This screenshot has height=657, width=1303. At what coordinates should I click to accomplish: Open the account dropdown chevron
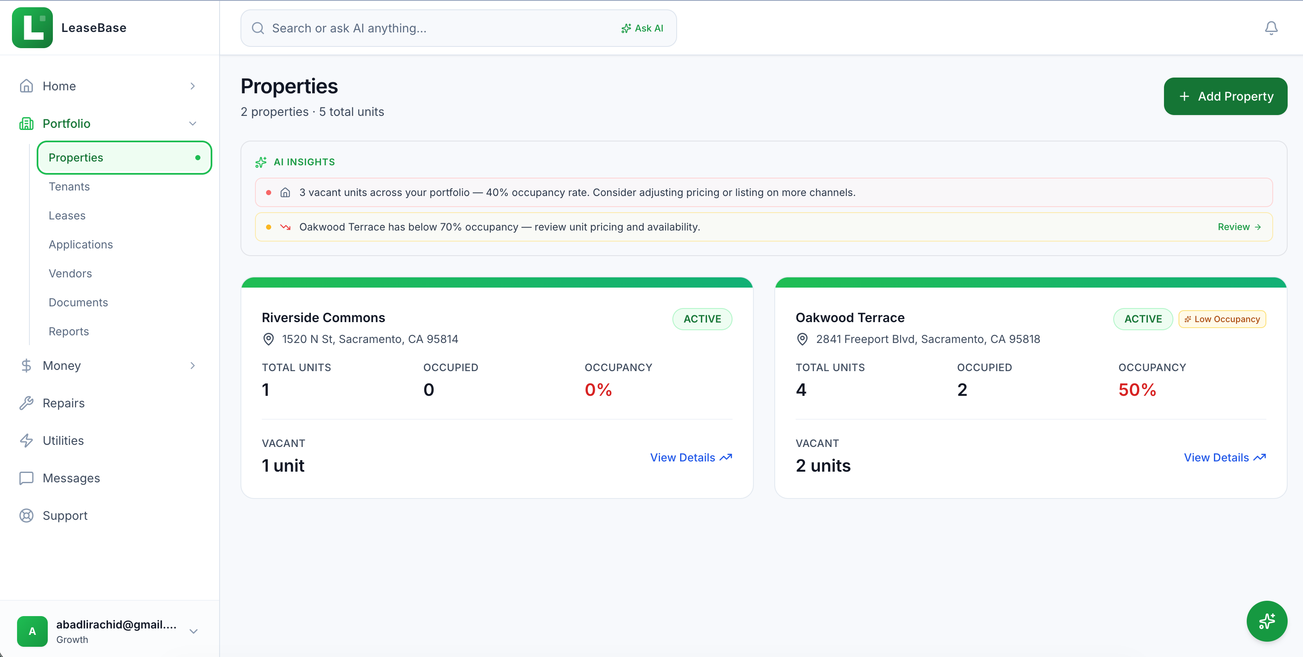(194, 631)
